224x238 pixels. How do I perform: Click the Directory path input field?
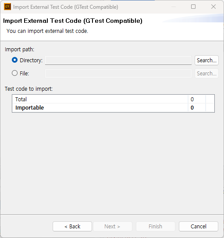[118, 60]
